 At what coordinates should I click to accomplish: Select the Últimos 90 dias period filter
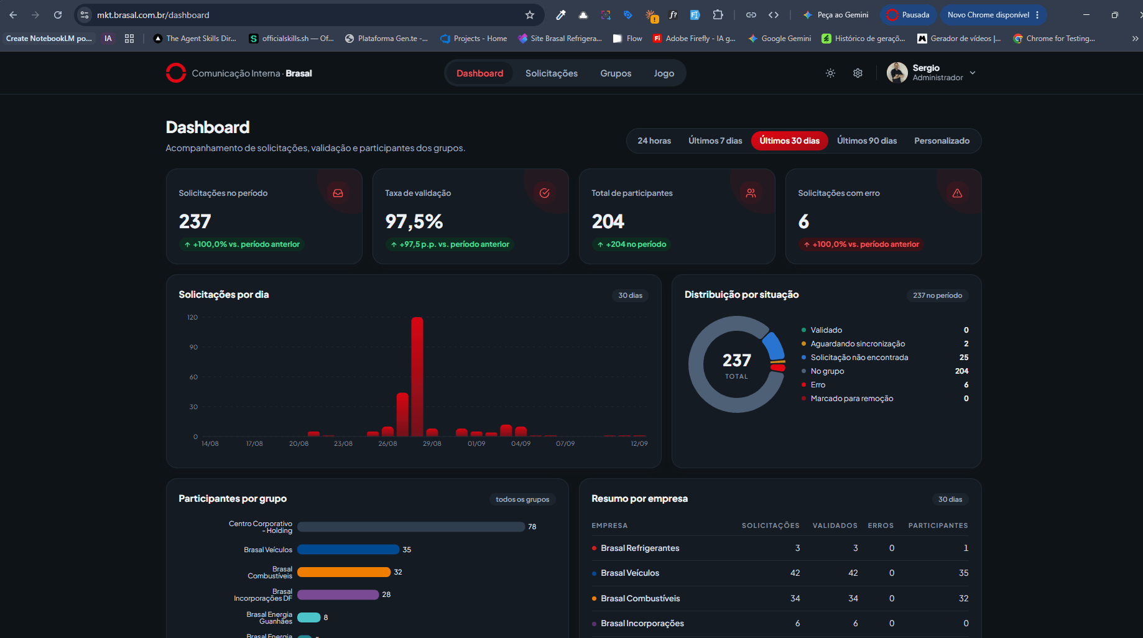[867, 141]
